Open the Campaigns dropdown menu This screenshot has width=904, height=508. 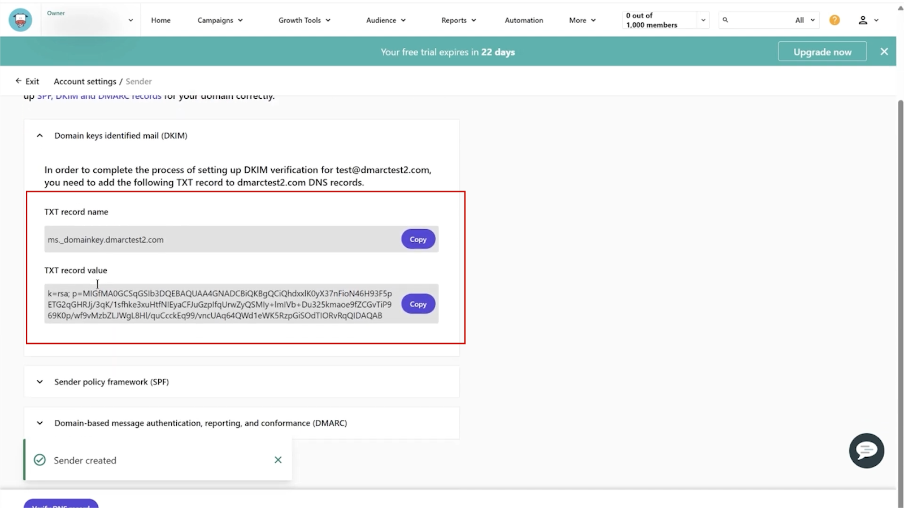click(220, 20)
